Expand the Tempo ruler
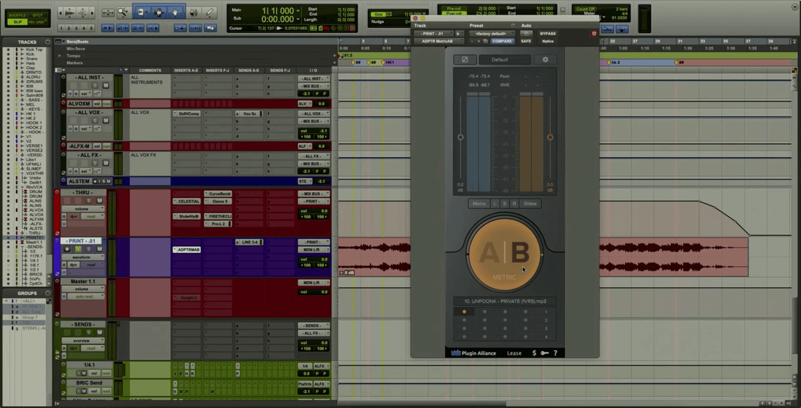Image resolution: width=801 pixels, height=408 pixels. [x=60, y=55]
